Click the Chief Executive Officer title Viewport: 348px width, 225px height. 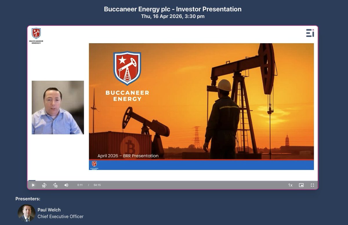click(61, 216)
